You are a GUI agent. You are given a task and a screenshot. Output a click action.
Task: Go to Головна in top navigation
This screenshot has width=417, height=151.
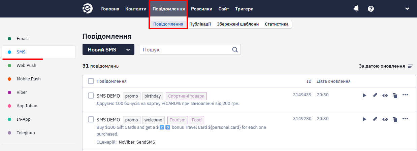(x=110, y=9)
